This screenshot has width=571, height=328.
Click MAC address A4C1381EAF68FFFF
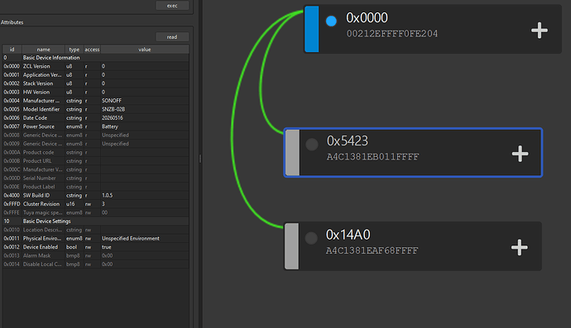click(x=372, y=250)
